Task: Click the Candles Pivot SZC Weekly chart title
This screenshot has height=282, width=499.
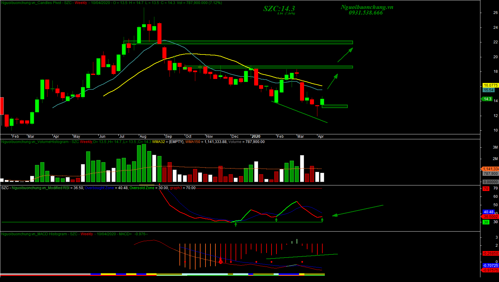Action: pyautogui.click(x=112, y=3)
